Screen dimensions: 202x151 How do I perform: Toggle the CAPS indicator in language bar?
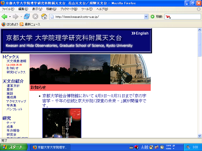[x=168, y=146]
